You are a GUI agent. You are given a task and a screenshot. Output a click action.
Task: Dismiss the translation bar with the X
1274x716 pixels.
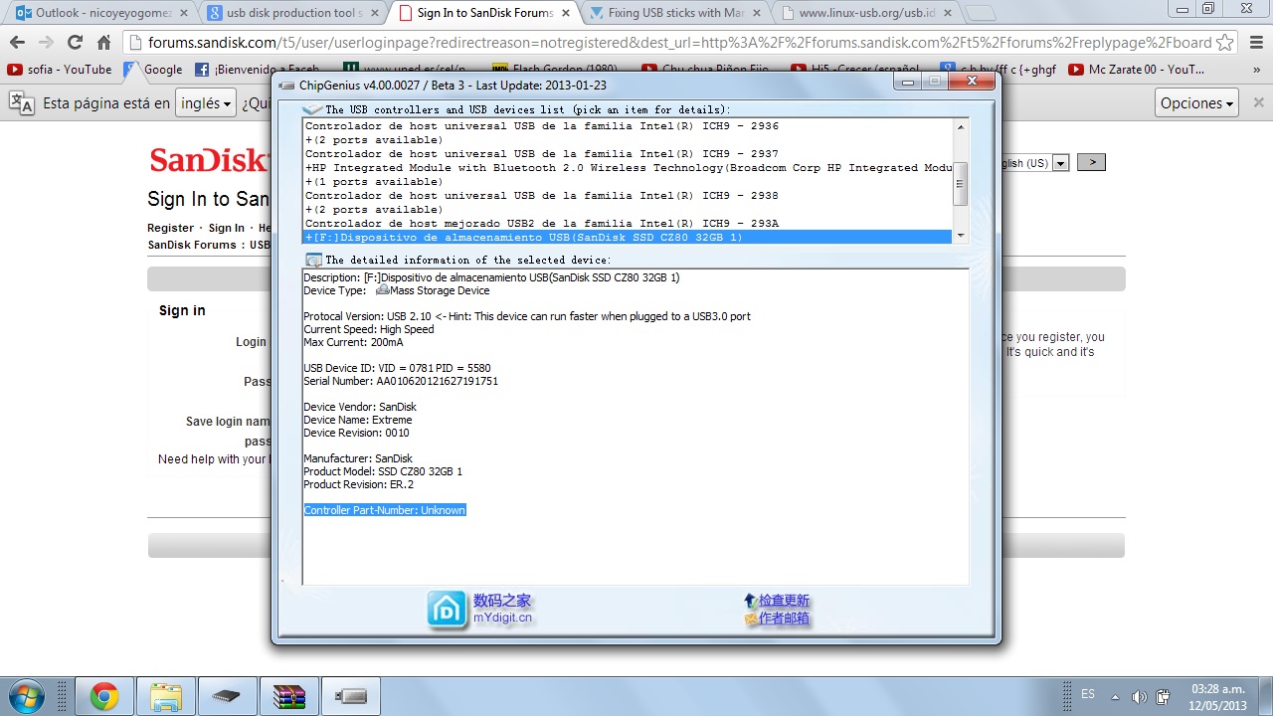click(x=1258, y=102)
